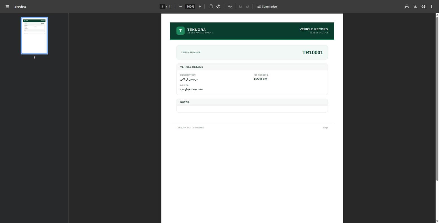
Task: Select the page 1 thumbnail
Action: pos(34,36)
